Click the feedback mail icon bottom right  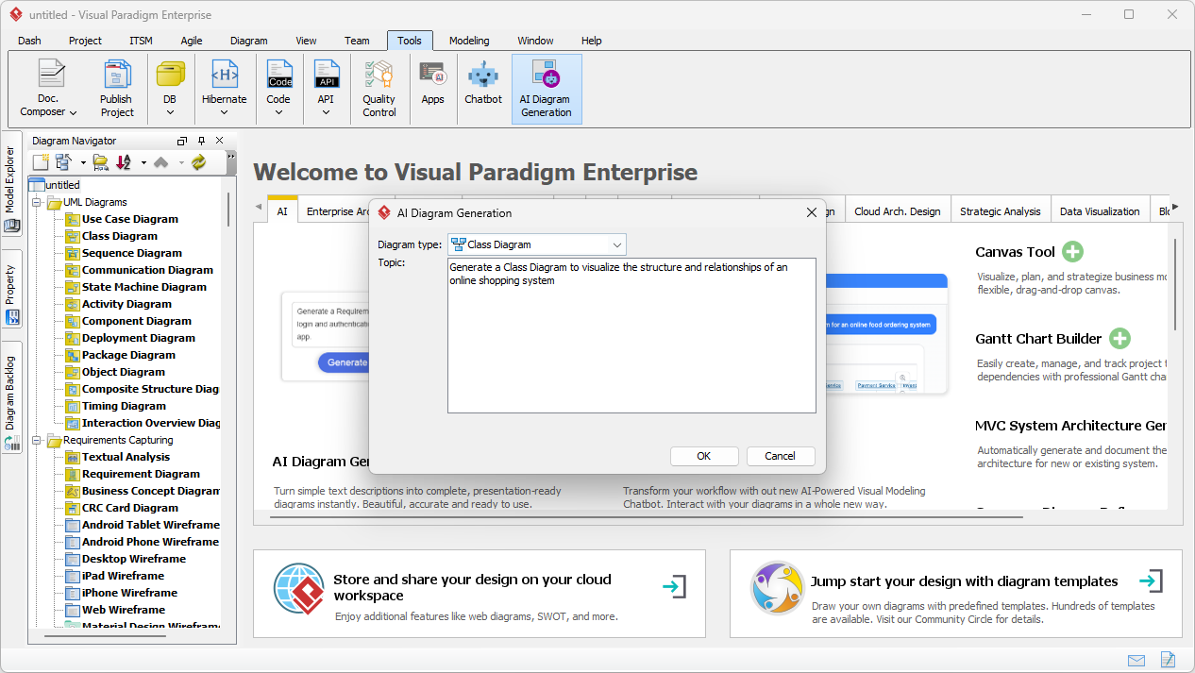click(1136, 660)
